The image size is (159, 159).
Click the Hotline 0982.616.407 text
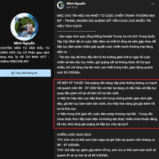click(14, 61)
